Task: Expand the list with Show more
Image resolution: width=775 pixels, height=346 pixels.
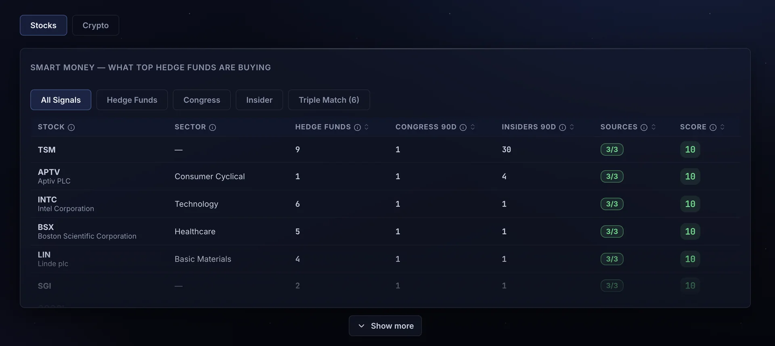Action: [x=385, y=326]
